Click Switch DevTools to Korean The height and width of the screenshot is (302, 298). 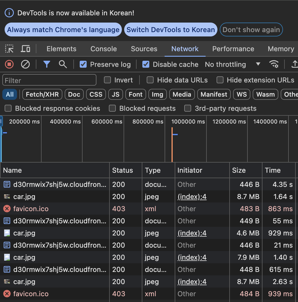[171, 30]
